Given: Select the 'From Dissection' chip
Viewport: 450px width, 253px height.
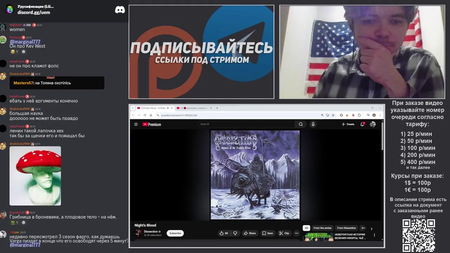Looking at the screenshot, I should coord(346,228).
